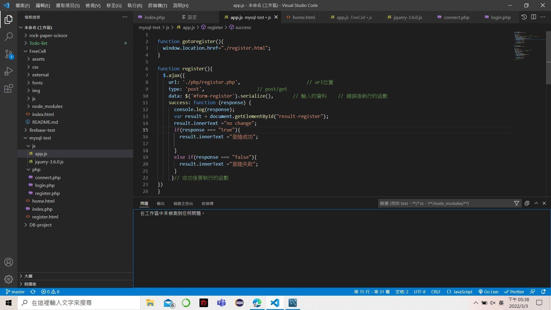Open the Source Control view
The width and height of the screenshot is (551, 310).
coord(9,54)
